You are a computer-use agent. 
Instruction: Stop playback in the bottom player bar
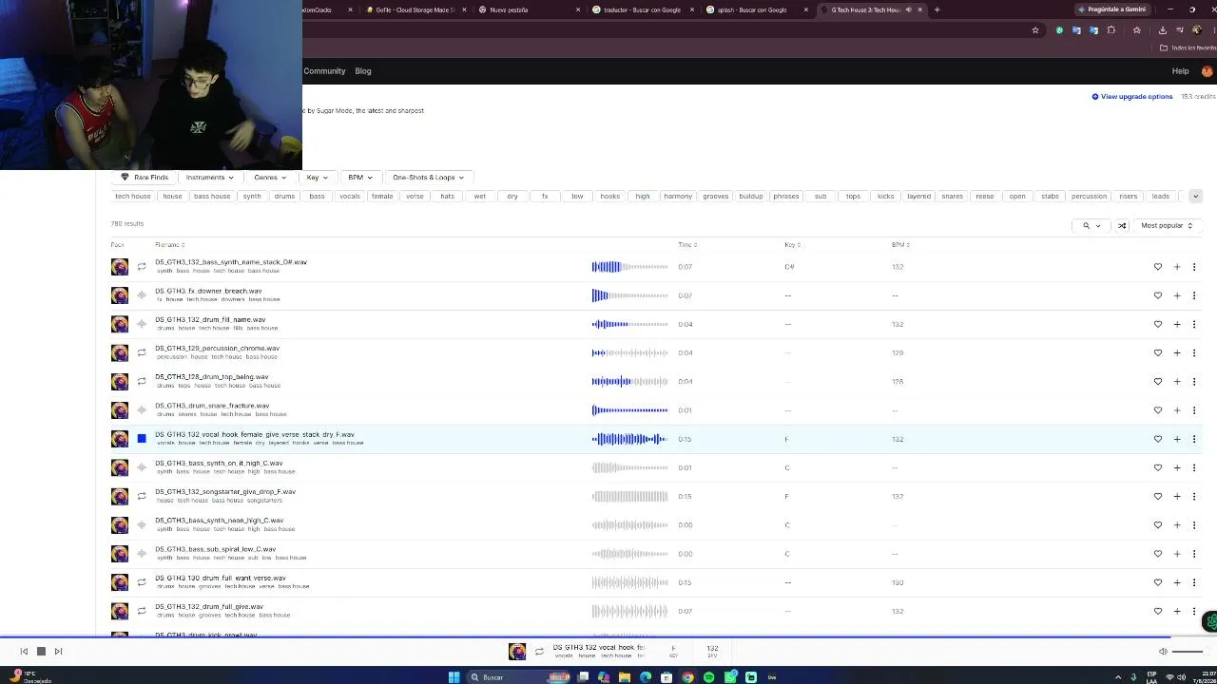41,651
